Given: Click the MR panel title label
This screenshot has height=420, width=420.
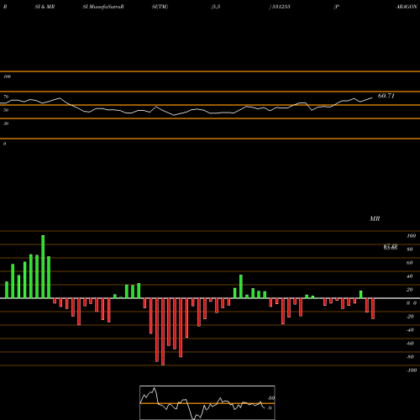Looking at the screenshot, I should pyautogui.click(x=375, y=218).
